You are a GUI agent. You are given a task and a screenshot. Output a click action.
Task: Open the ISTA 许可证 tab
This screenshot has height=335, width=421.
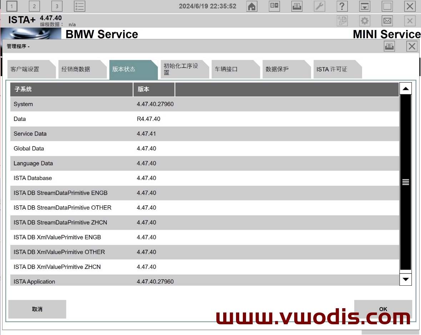pyautogui.click(x=338, y=69)
